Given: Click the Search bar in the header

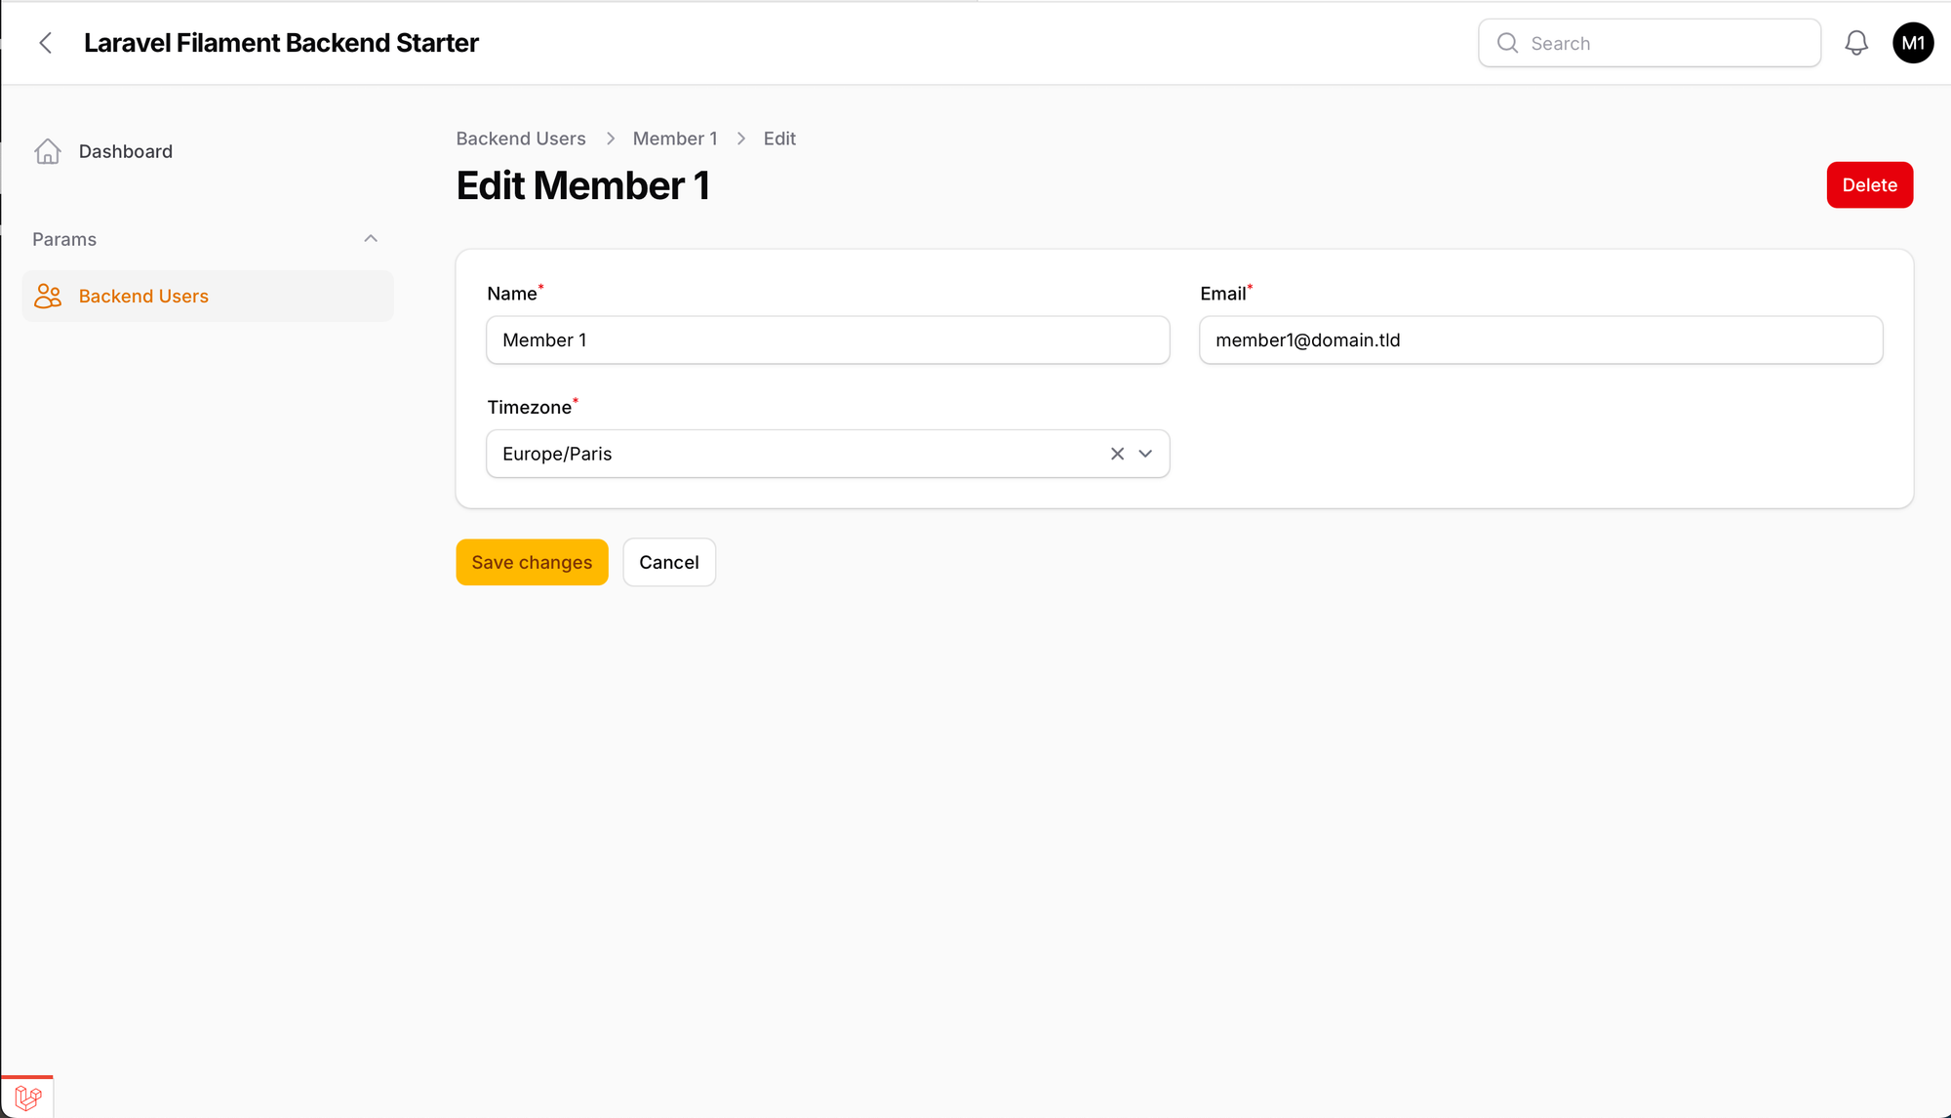Looking at the screenshot, I should 1650,43.
